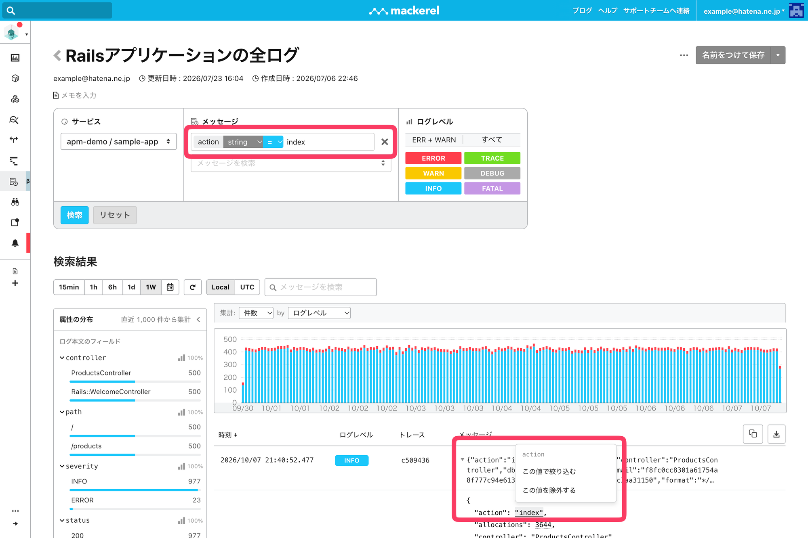Click the results メッセージを検索 input field
The width and height of the screenshot is (808, 538).
pos(321,287)
